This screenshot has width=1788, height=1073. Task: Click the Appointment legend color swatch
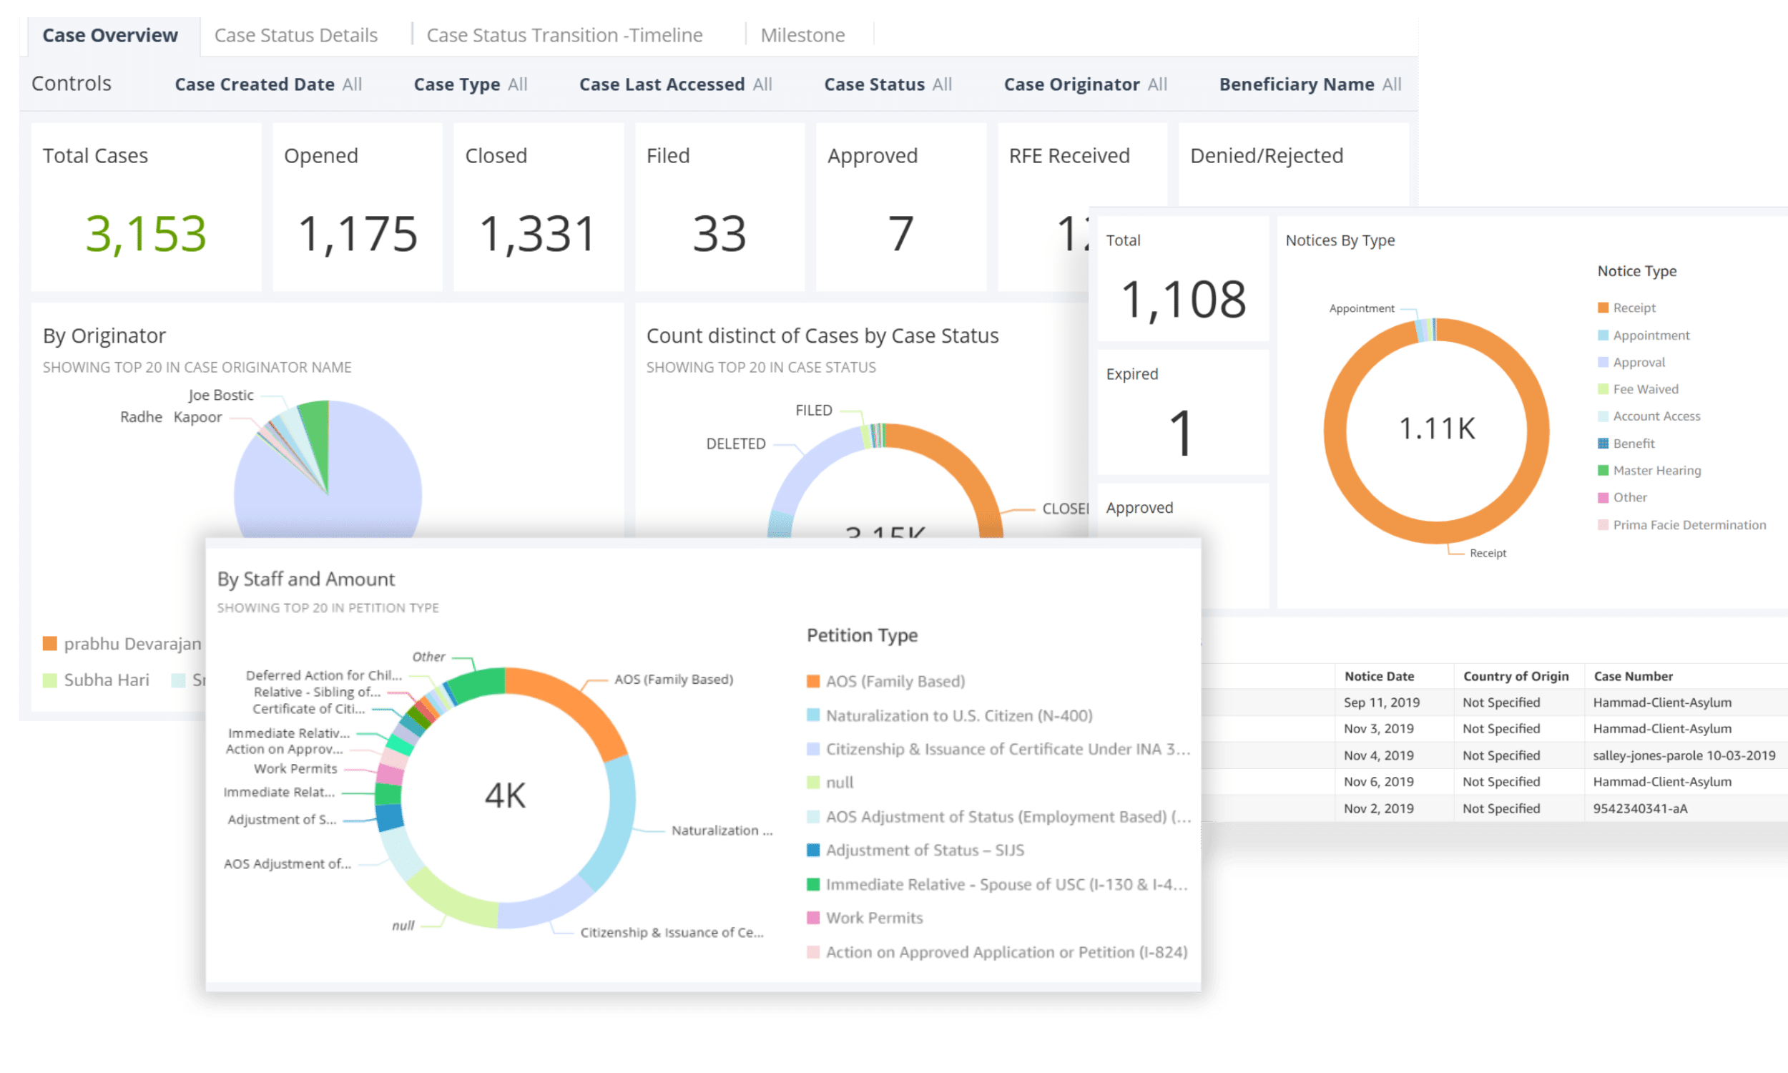(x=1602, y=335)
